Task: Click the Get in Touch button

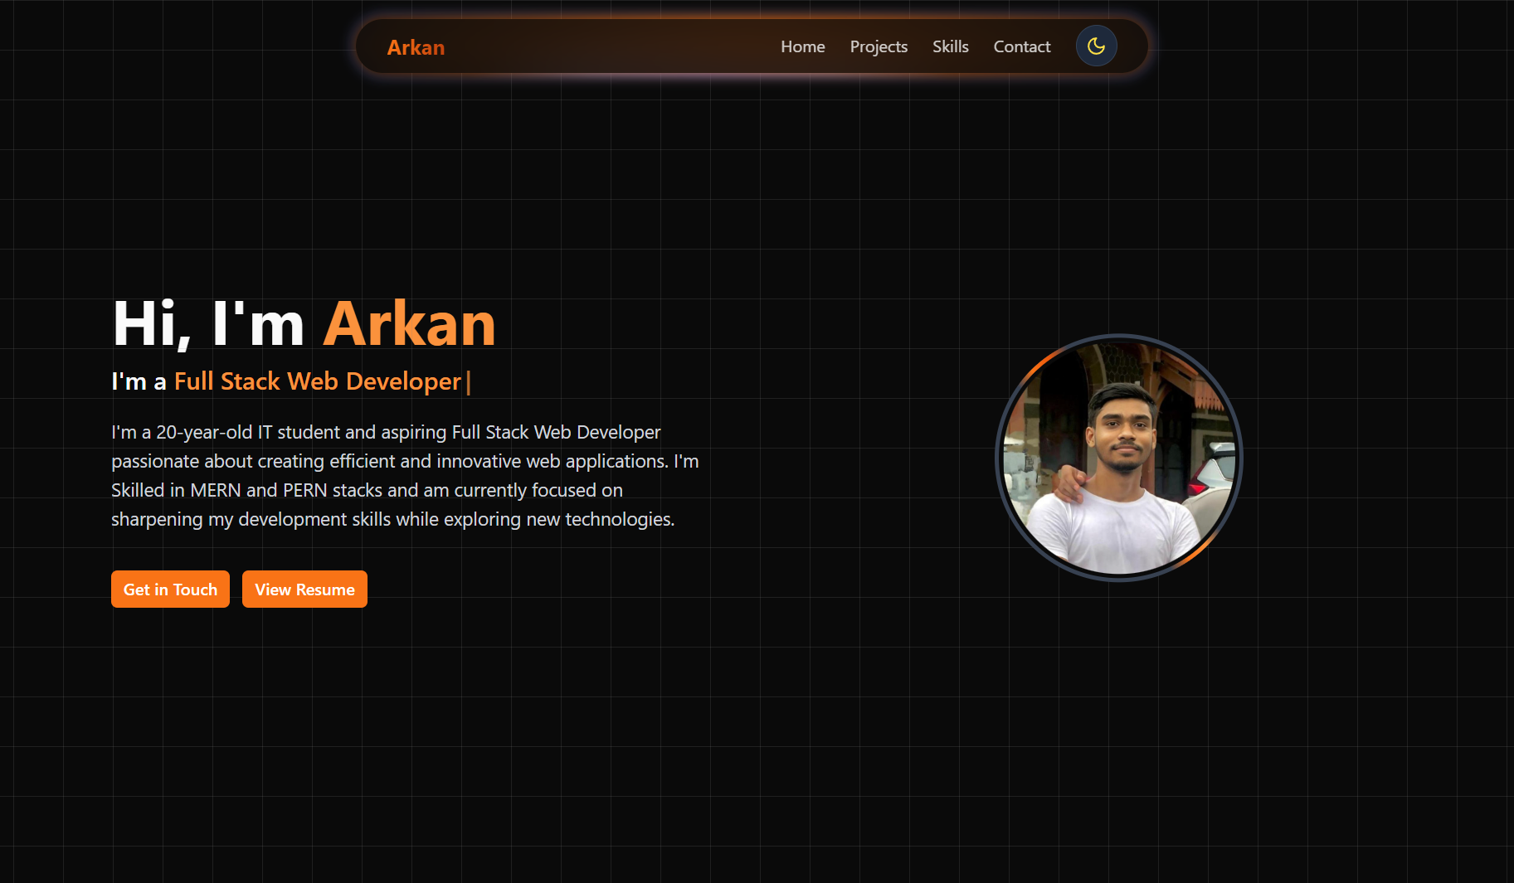Action: 170,589
